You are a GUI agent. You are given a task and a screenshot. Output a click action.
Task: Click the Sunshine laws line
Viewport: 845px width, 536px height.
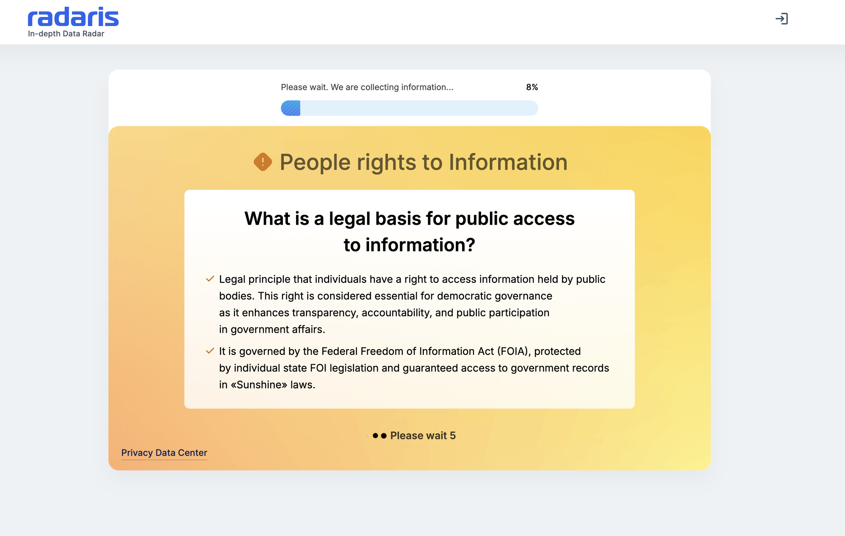[267, 385]
